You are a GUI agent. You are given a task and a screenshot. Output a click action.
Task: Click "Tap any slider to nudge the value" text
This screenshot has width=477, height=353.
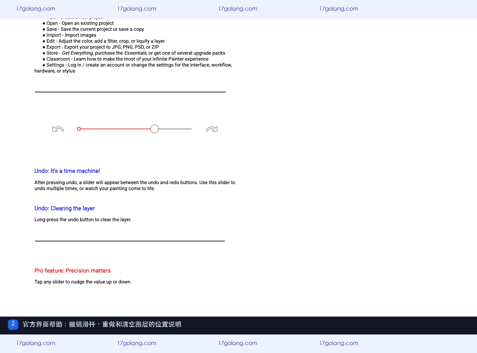(x=83, y=282)
